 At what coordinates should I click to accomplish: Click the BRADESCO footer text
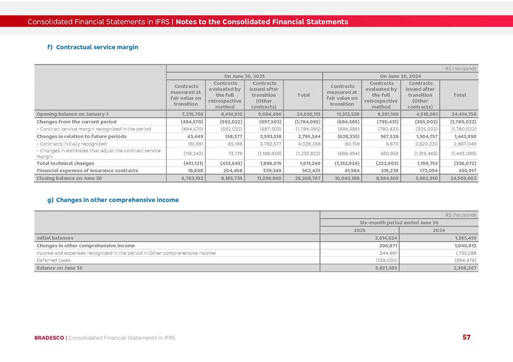point(49,338)
